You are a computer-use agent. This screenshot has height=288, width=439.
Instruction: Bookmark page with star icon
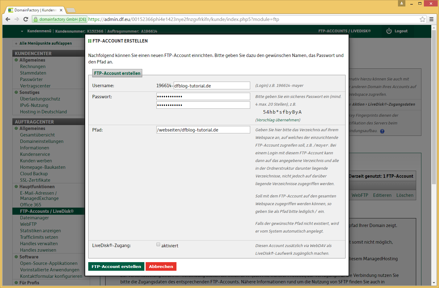tap(422, 19)
